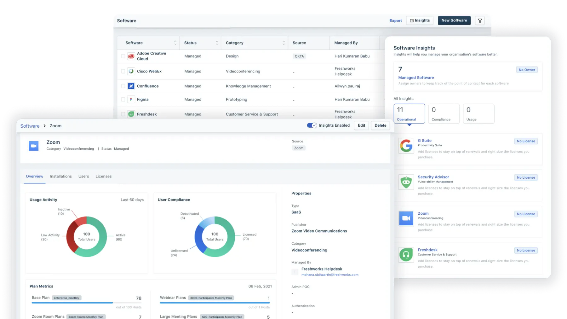Click the Adobe Creative Cloud icon

pos(131,56)
